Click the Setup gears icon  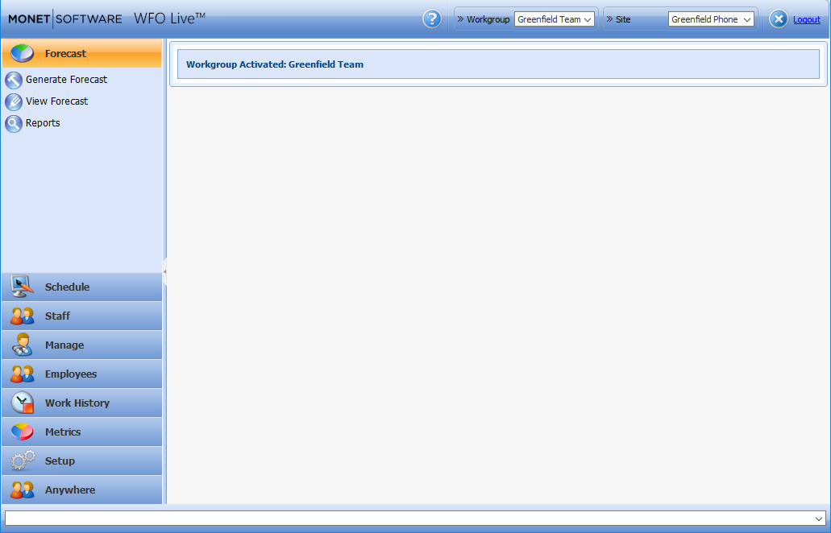23,461
